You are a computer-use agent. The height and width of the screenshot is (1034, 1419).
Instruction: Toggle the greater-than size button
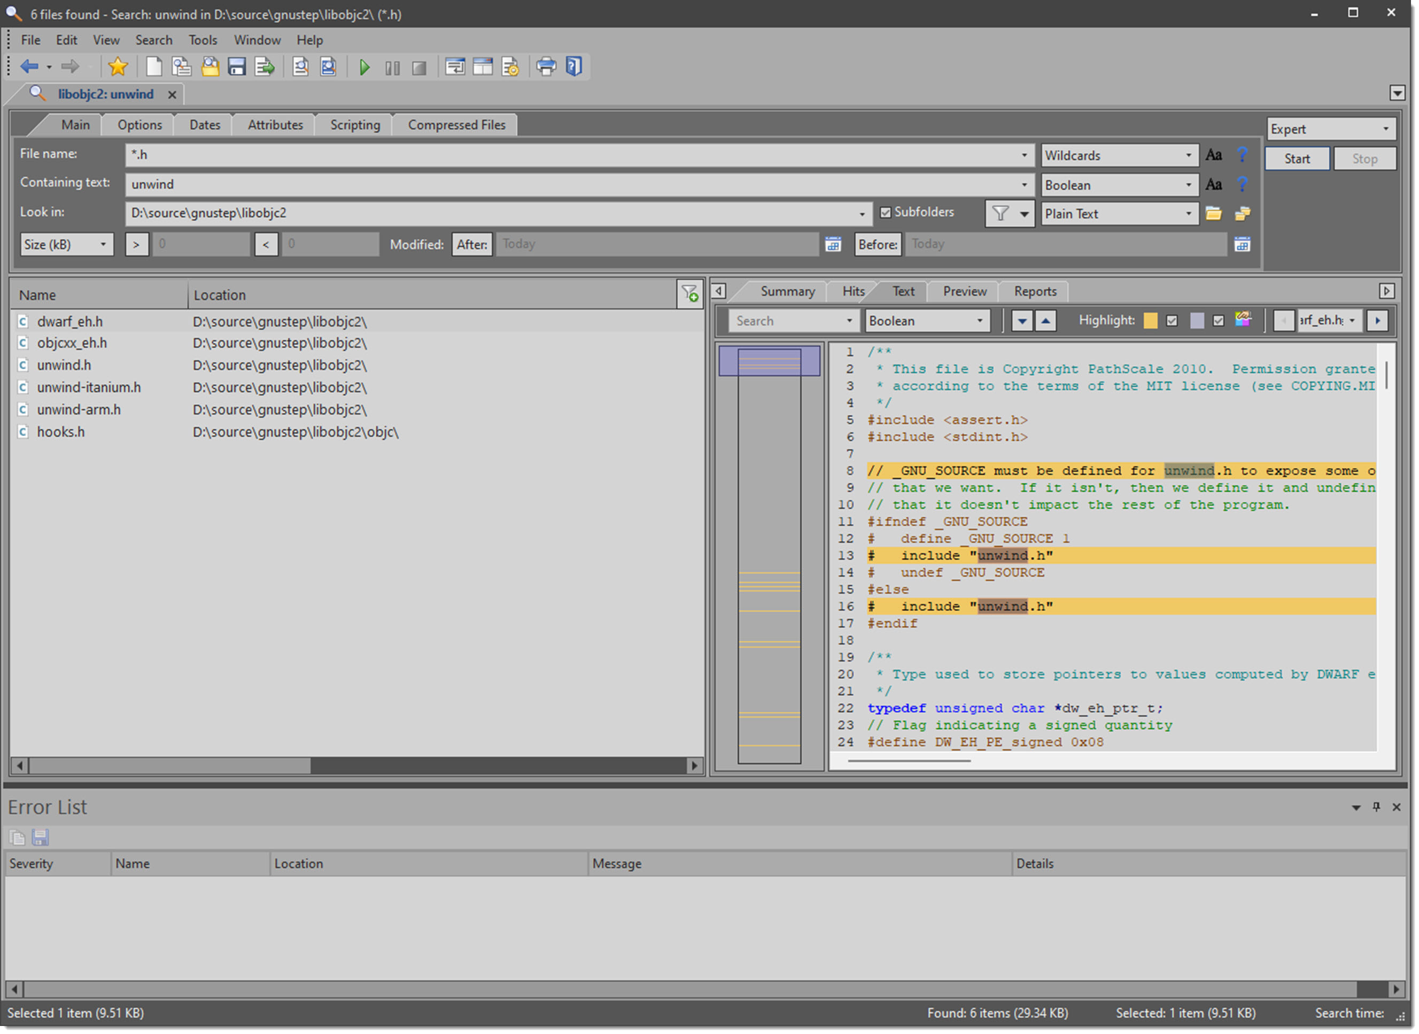[136, 244]
